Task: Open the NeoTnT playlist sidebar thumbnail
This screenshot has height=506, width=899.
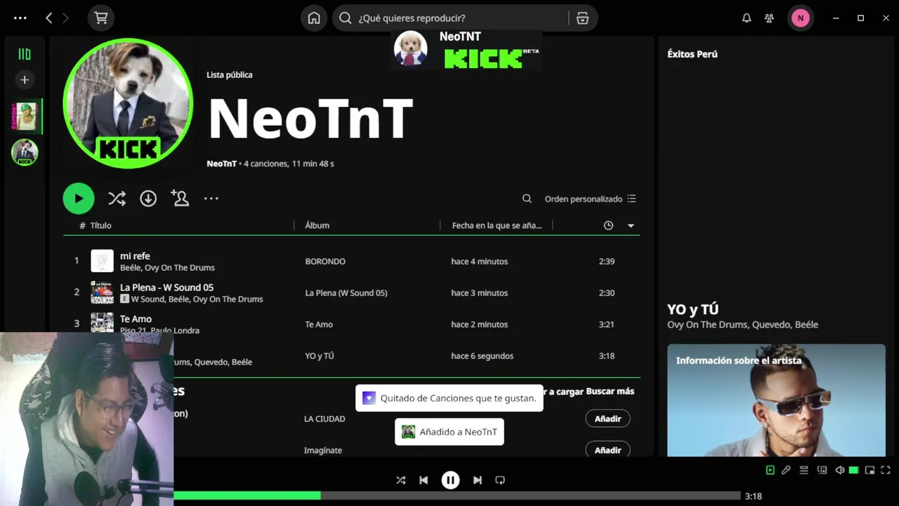Action: point(25,153)
